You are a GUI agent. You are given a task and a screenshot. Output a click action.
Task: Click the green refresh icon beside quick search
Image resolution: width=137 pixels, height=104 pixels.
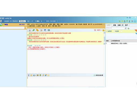128,28
